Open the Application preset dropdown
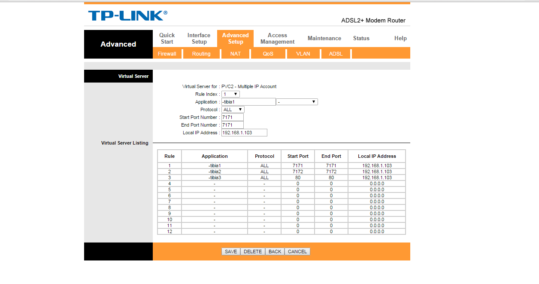This screenshot has width=539, height=284. (297, 102)
